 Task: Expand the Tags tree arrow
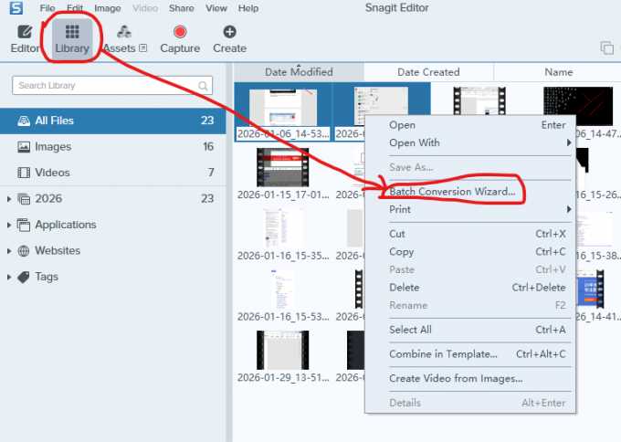9,277
